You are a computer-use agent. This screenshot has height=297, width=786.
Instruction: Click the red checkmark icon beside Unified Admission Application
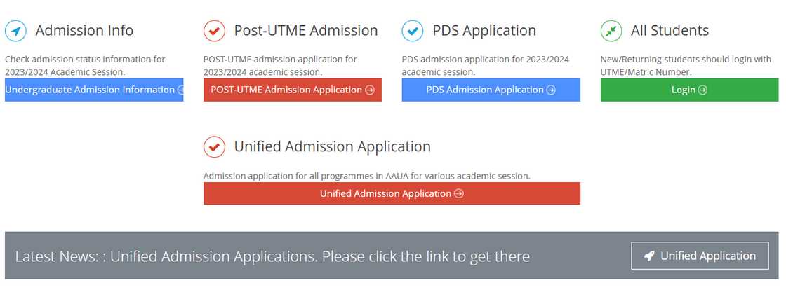(214, 146)
